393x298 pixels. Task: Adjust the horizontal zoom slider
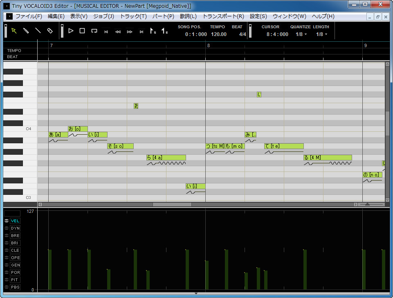click(x=367, y=204)
